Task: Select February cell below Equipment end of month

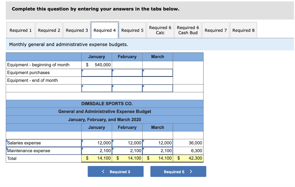Action: pyautogui.click(x=127, y=88)
